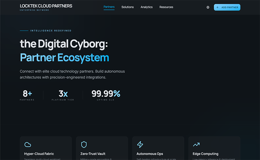Select the Autonomous Ops card title
Image resolution: width=260 pixels, height=160 pixels.
click(x=150, y=154)
